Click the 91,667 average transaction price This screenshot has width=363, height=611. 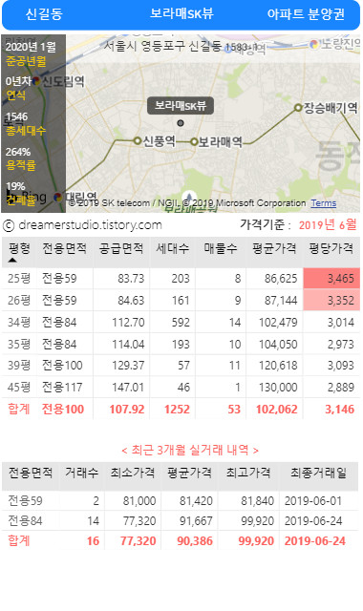[x=196, y=521]
